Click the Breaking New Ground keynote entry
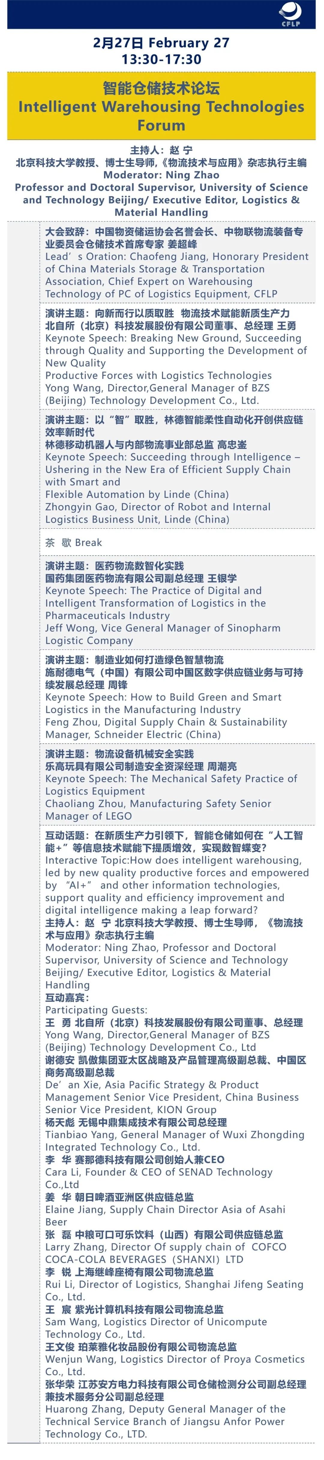Screen dimensions: 324x1460 click(x=177, y=357)
